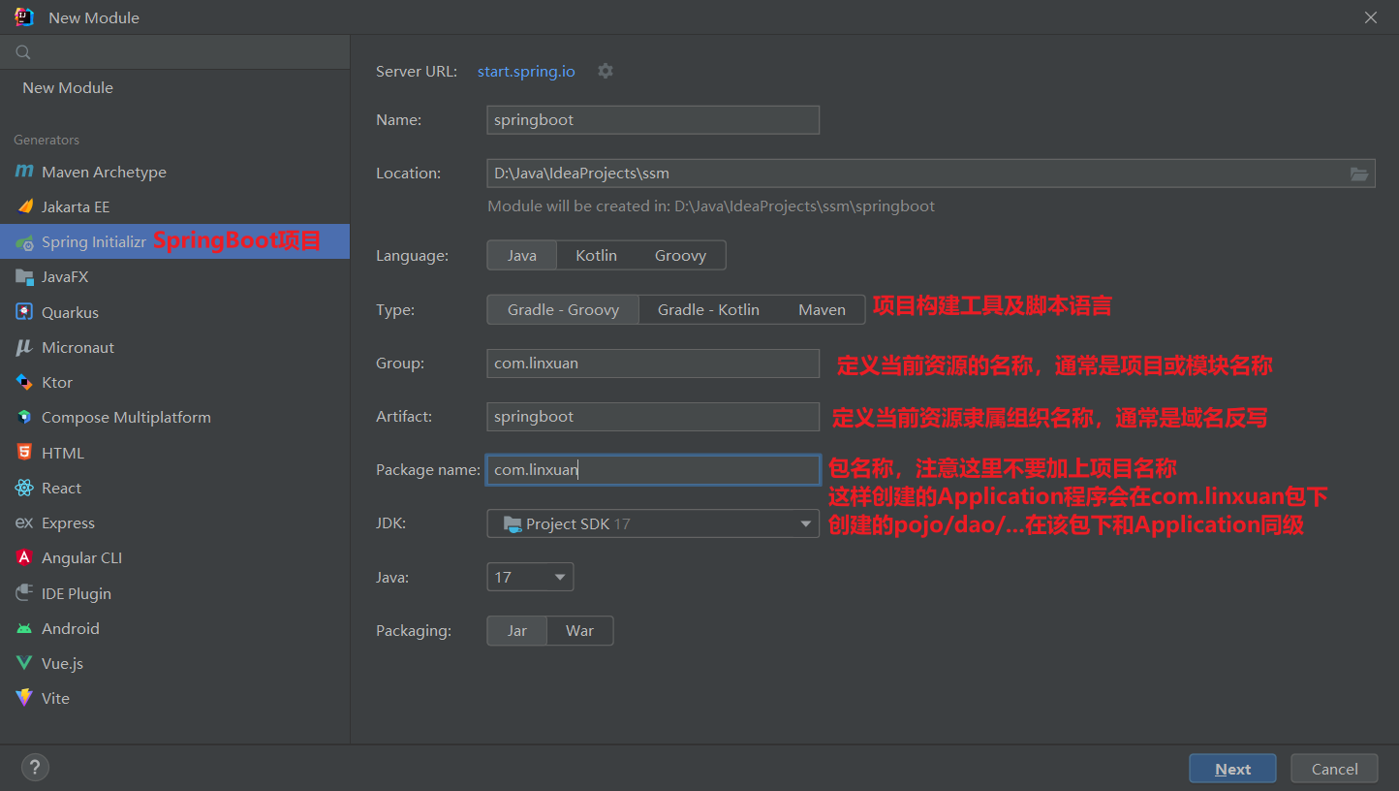Select Jar packaging

pyautogui.click(x=517, y=631)
